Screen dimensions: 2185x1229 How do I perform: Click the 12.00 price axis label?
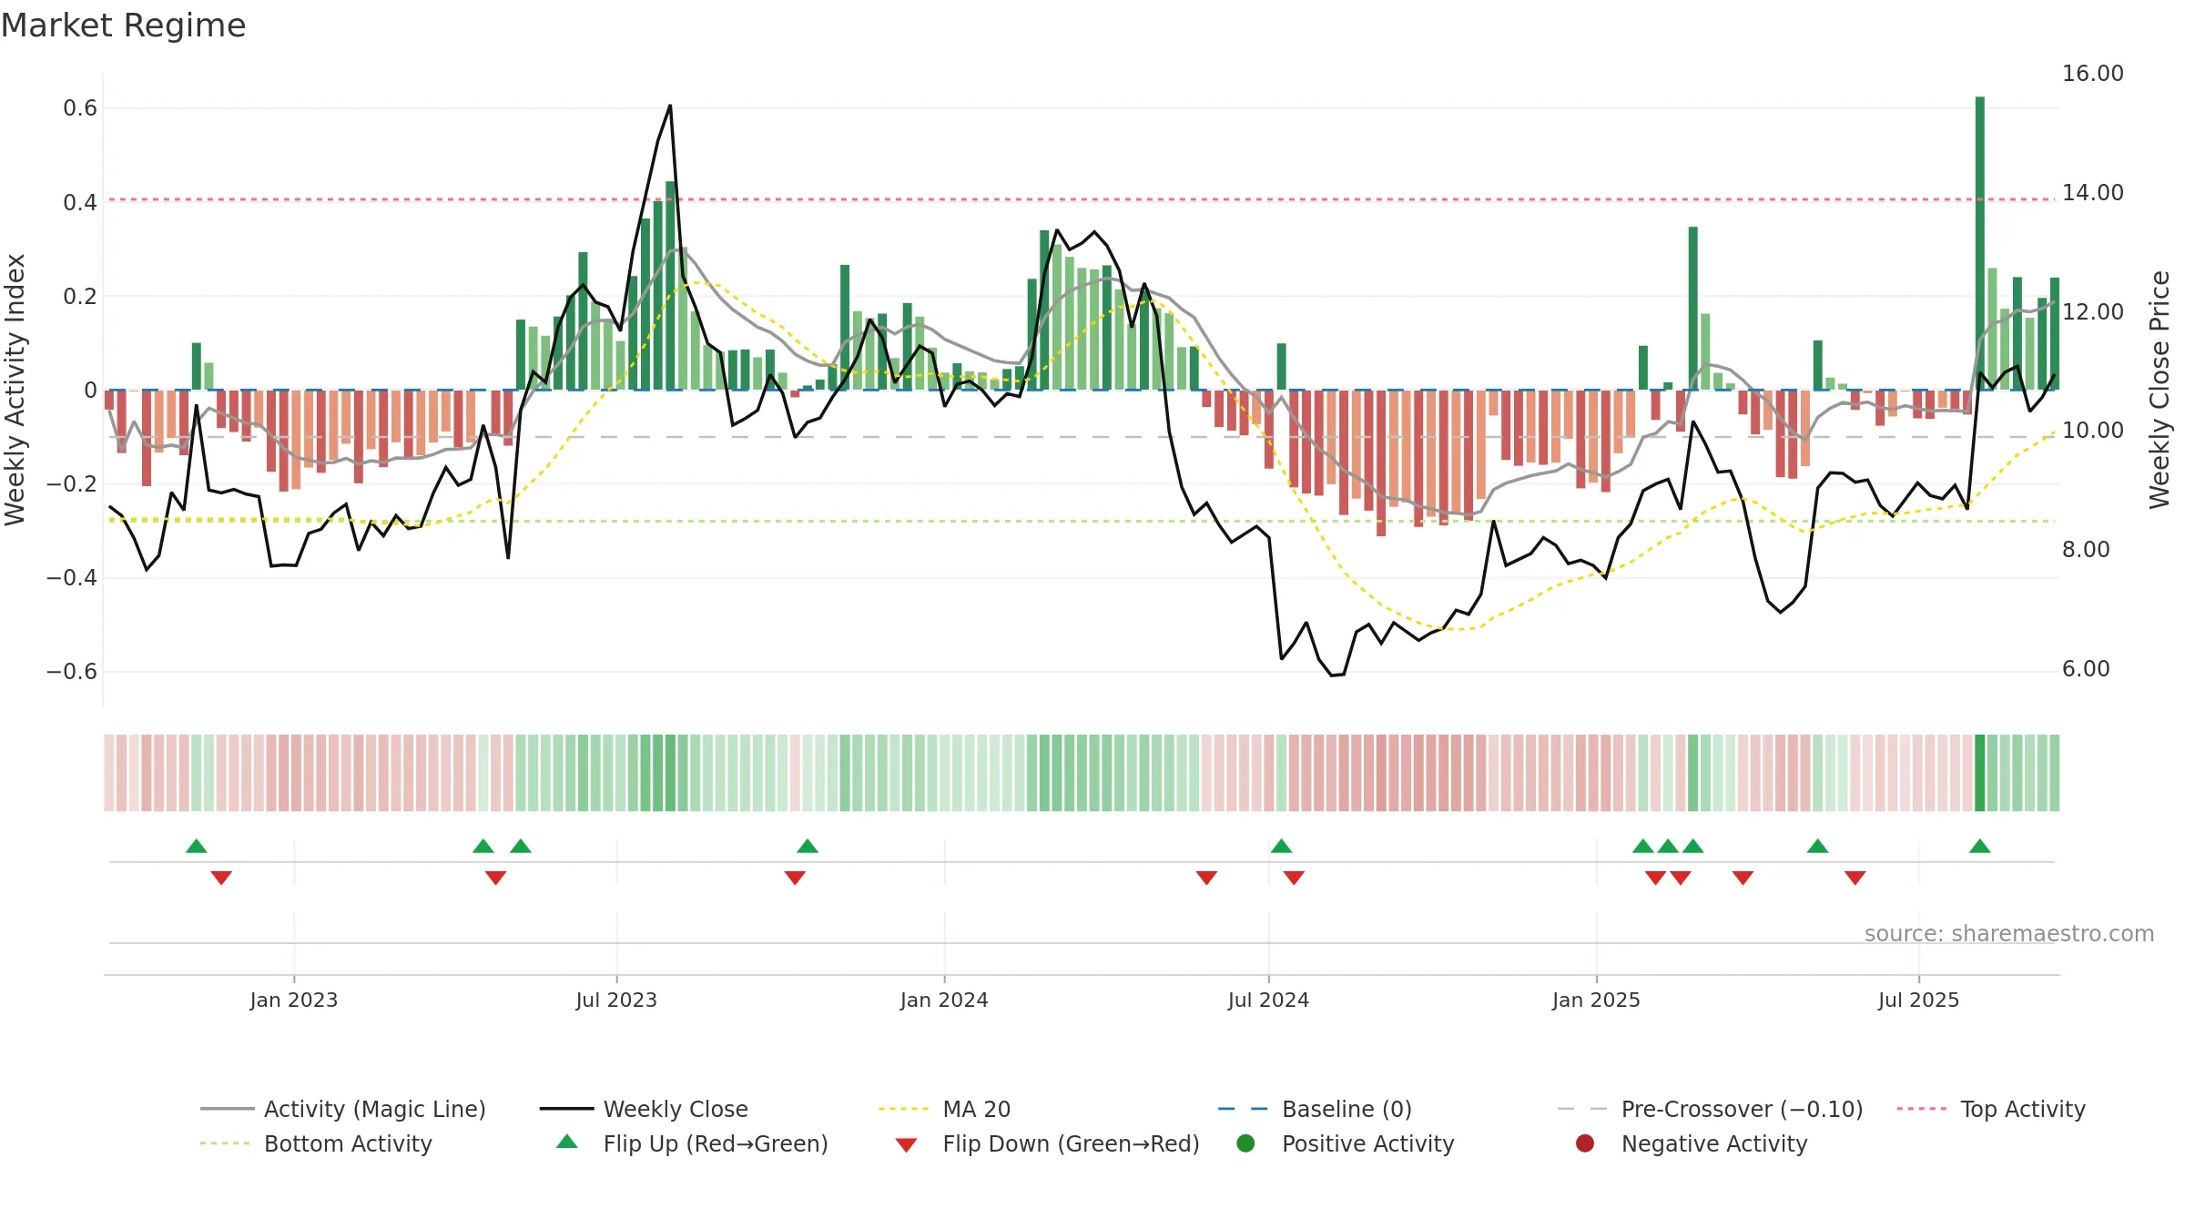tap(2092, 312)
